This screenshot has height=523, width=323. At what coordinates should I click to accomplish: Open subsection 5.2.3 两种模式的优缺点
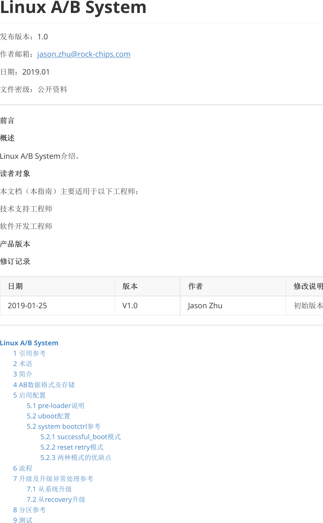click(76, 457)
